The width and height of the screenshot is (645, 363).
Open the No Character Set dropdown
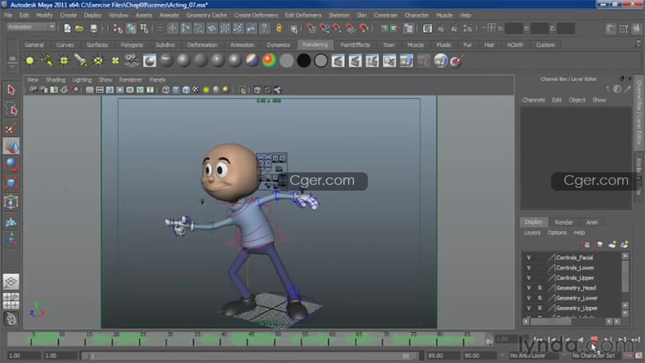[597, 356]
